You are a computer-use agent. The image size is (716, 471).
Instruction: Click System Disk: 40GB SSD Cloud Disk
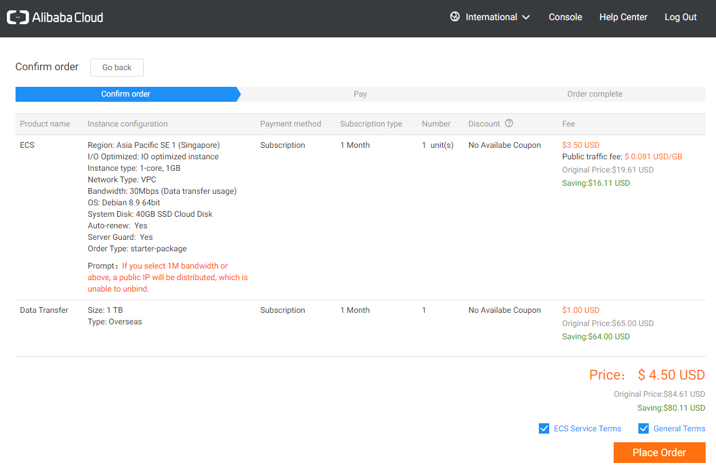[150, 214]
